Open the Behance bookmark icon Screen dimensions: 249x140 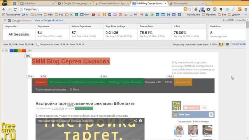click(x=163, y=15)
